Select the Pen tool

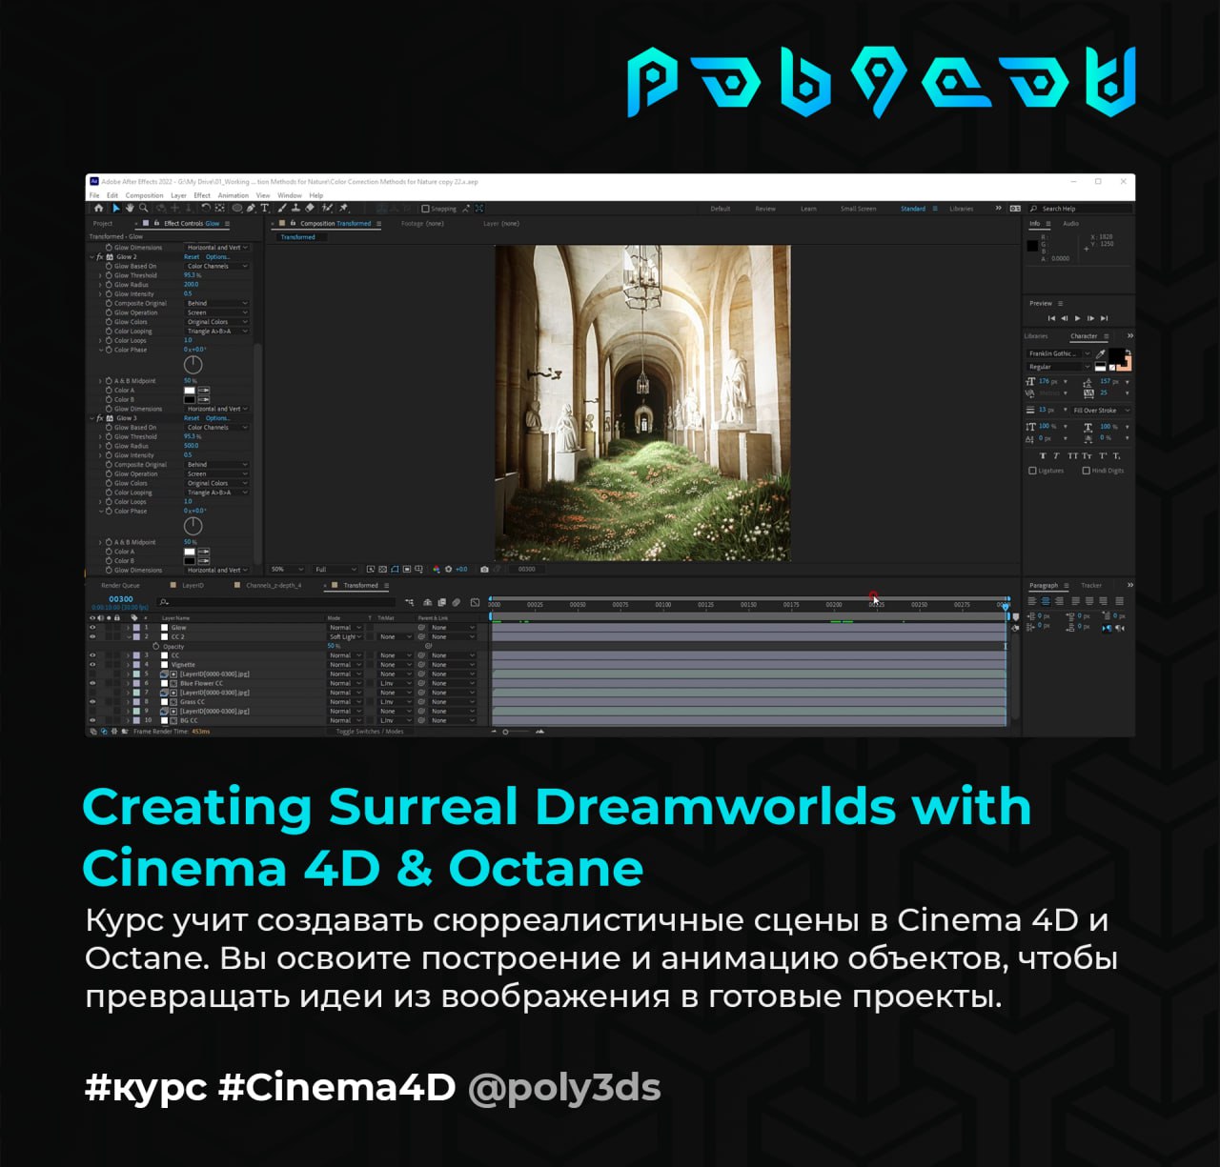251,208
